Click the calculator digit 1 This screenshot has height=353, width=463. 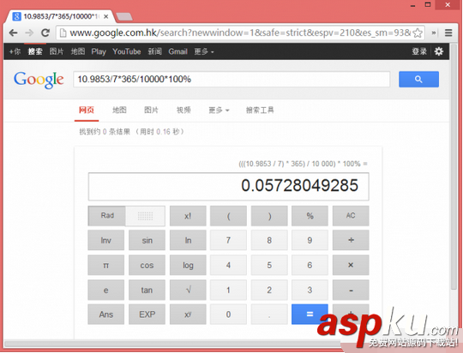(229, 290)
